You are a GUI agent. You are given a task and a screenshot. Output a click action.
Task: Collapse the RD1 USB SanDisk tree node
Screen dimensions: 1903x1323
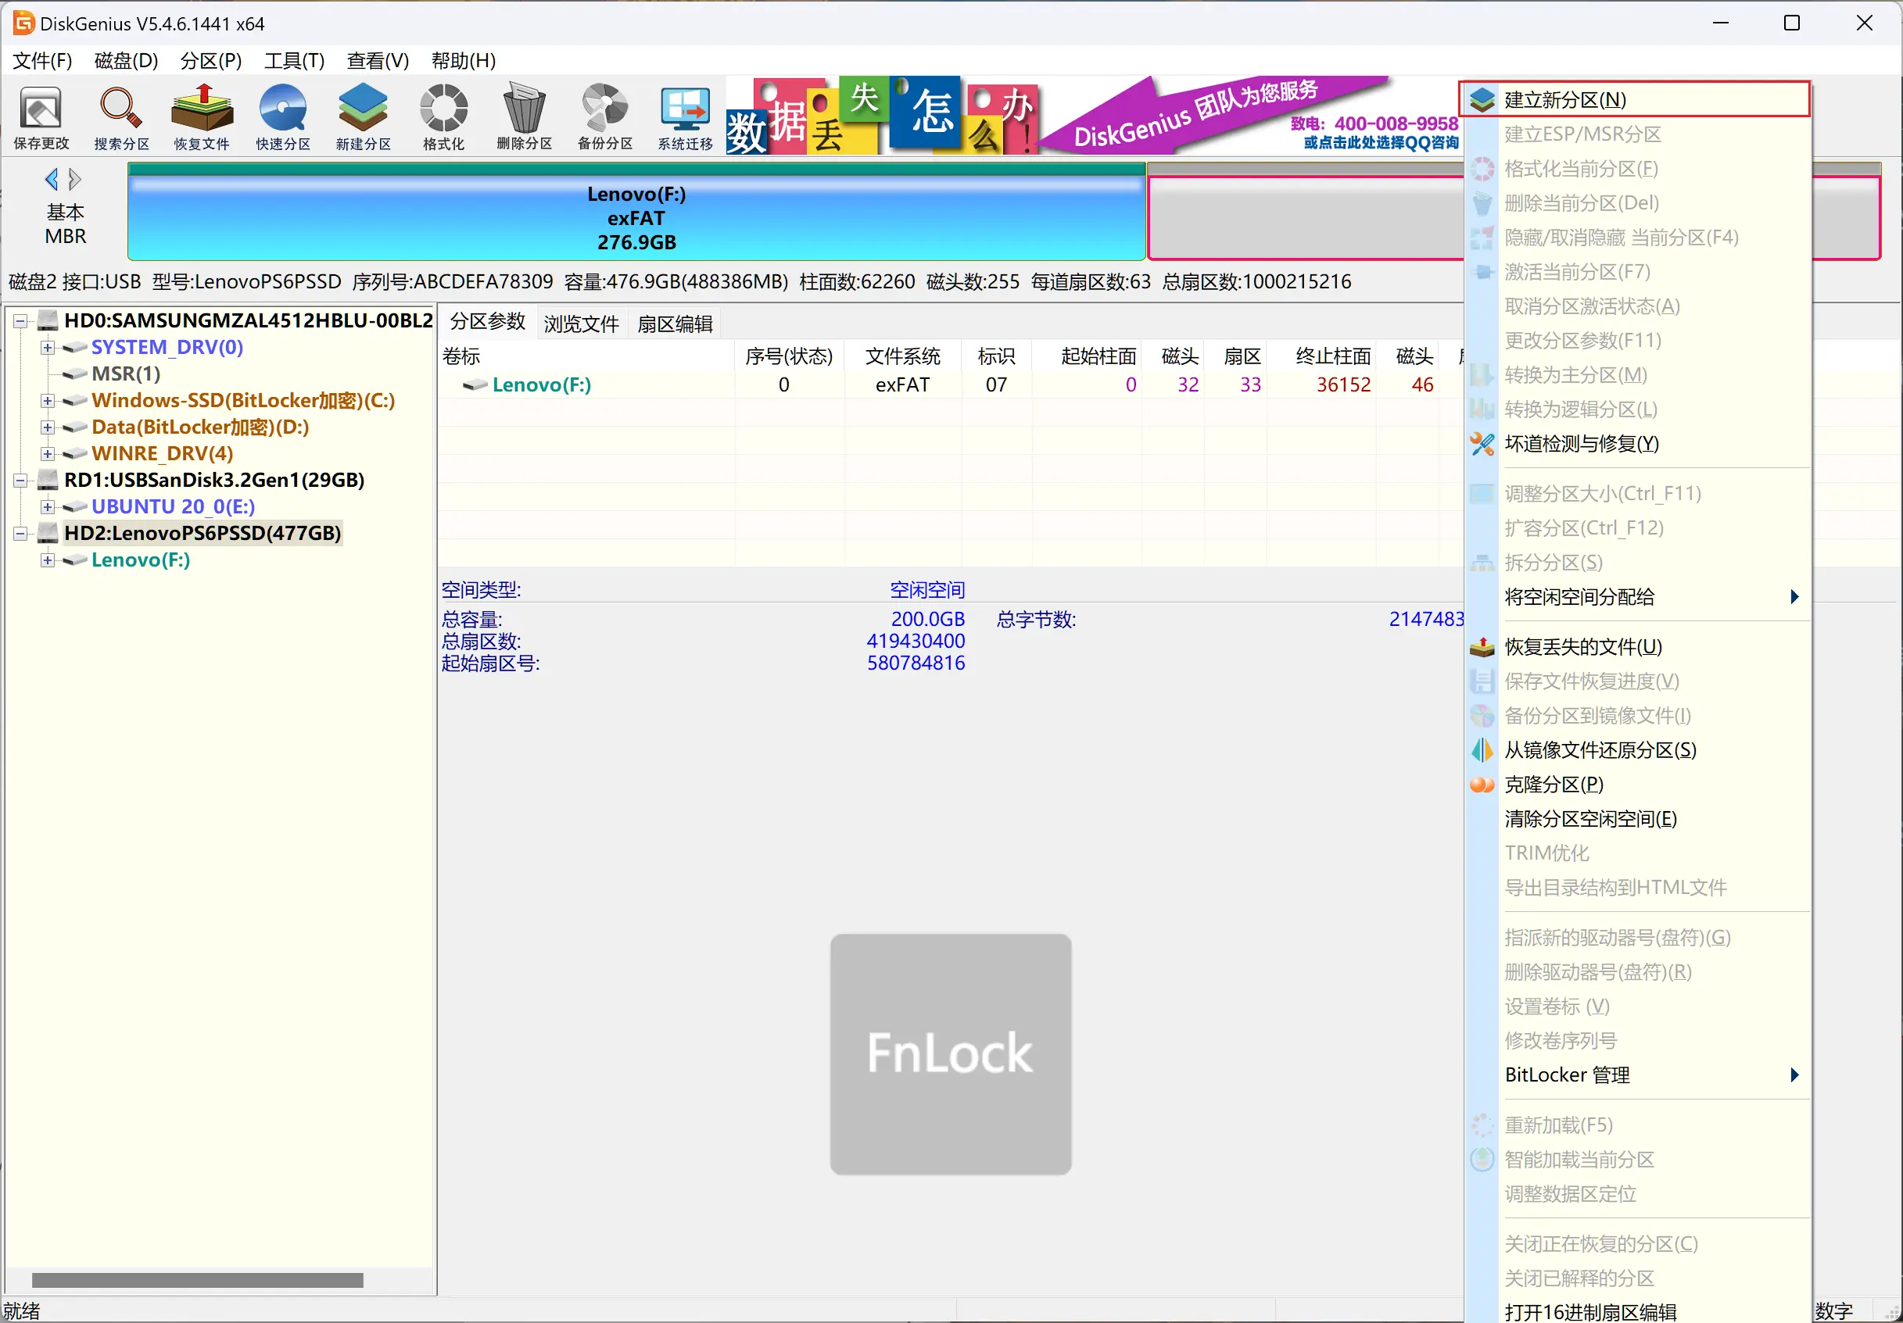click(x=20, y=480)
